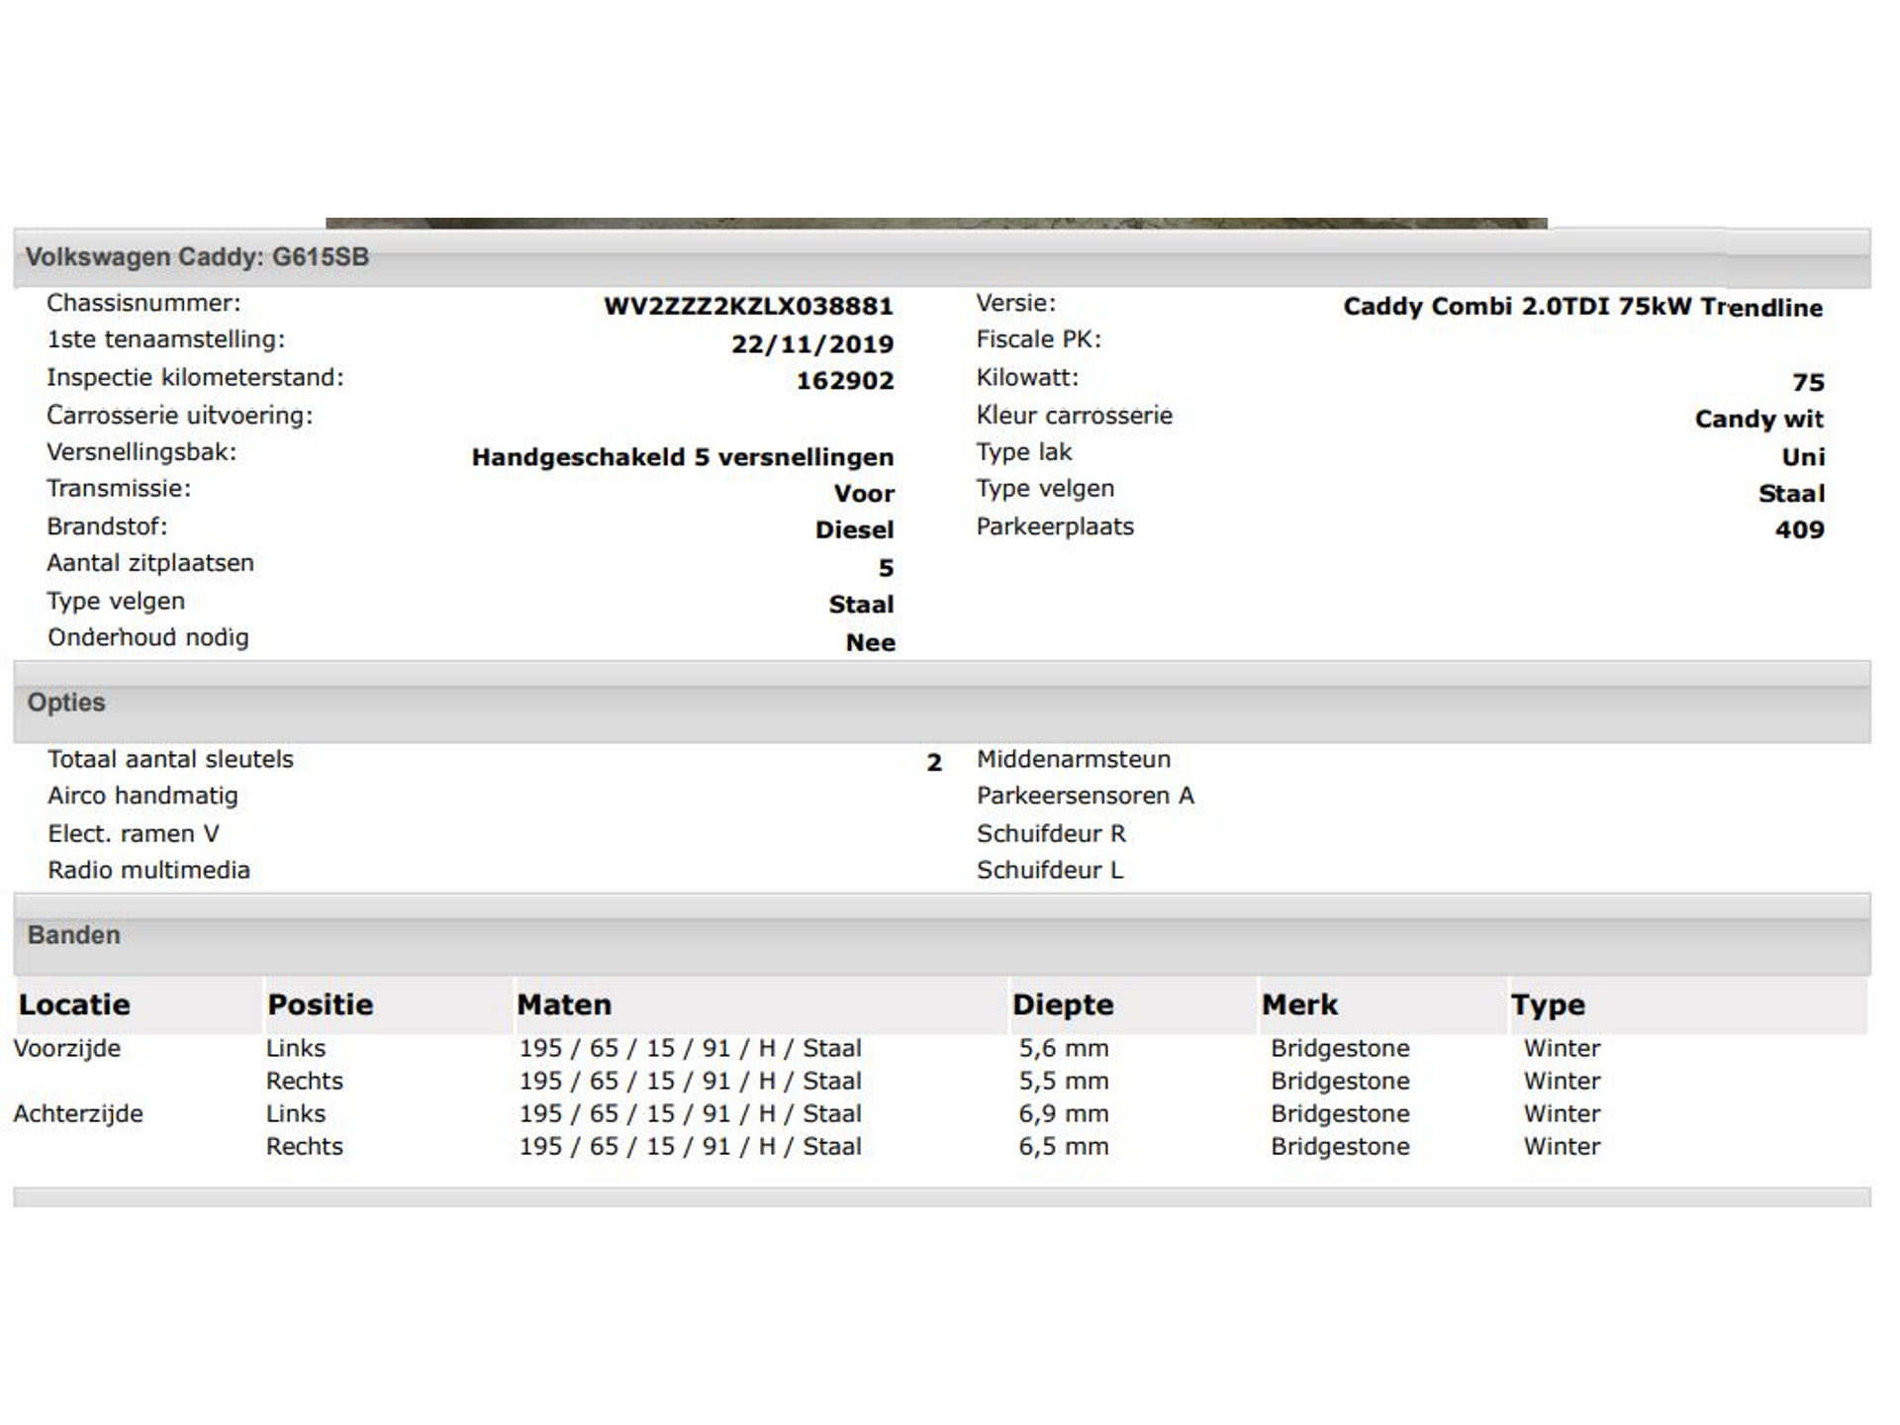Click the Diepte column header

1063,1005
